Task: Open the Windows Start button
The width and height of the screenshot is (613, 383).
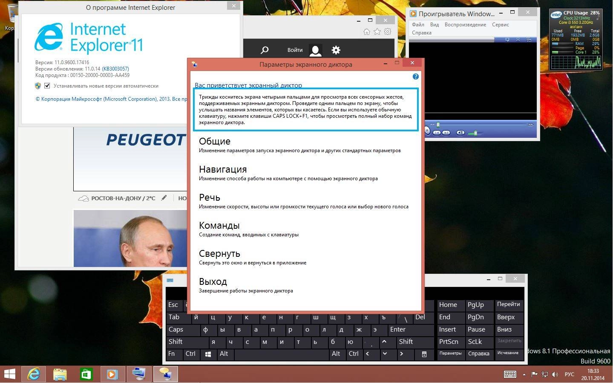Action: tap(10, 374)
